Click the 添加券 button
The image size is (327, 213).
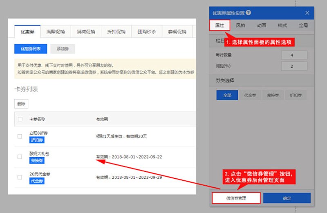pyautogui.click(x=63, y=49)
